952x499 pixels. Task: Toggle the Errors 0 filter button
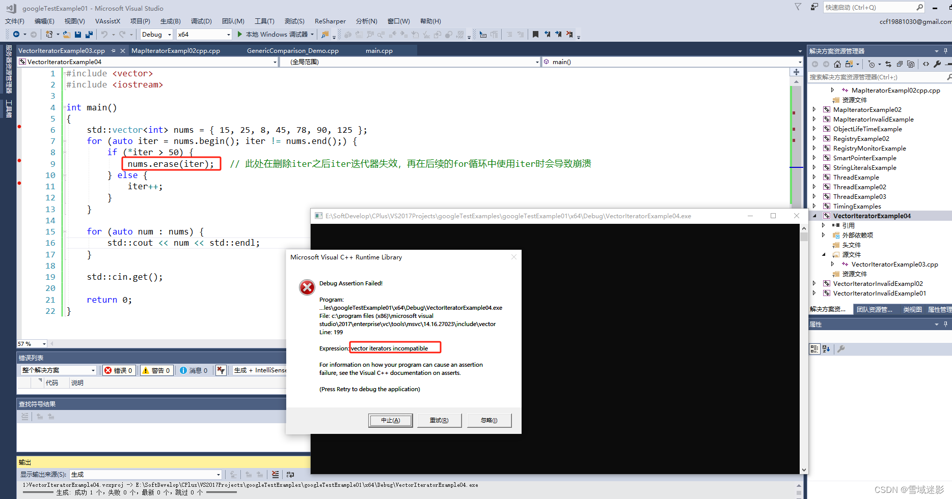pos(118,370)
